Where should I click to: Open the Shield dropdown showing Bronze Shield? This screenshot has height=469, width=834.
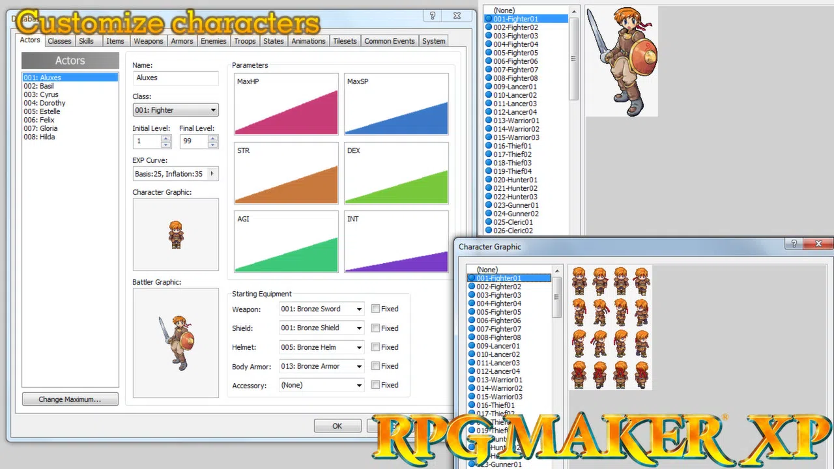(x=321, y=328)
